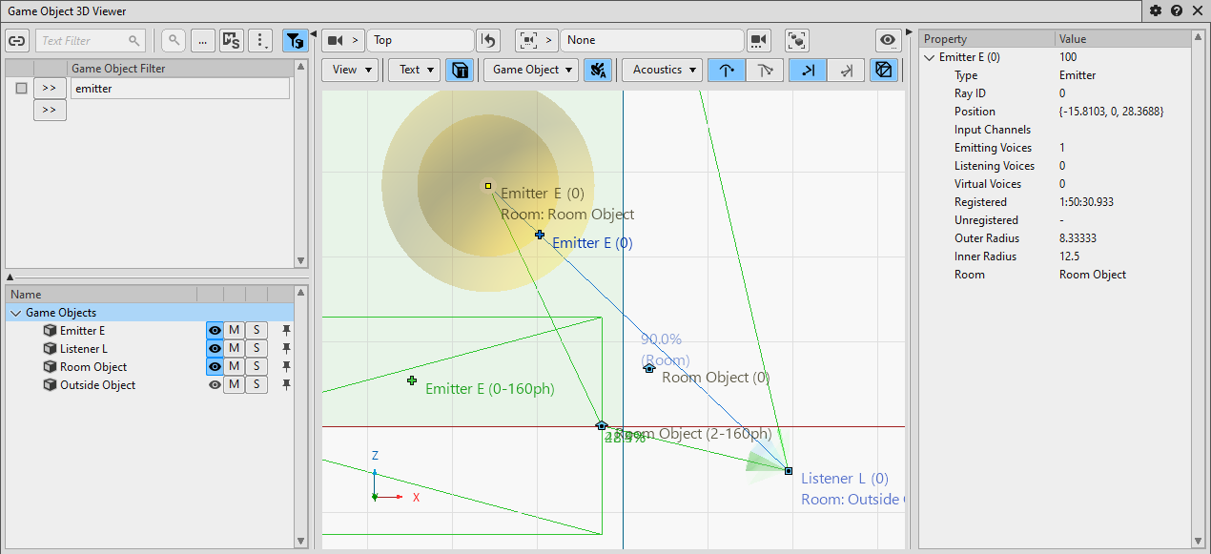Mute the Listener L object

click(234, 349)
